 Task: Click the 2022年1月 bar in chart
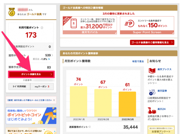pos(78,101)
